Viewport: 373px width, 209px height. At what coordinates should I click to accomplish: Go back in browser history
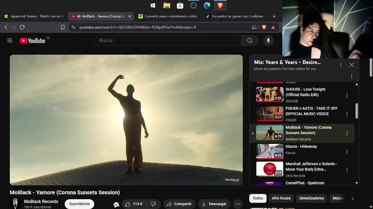(x=6, y=27)
